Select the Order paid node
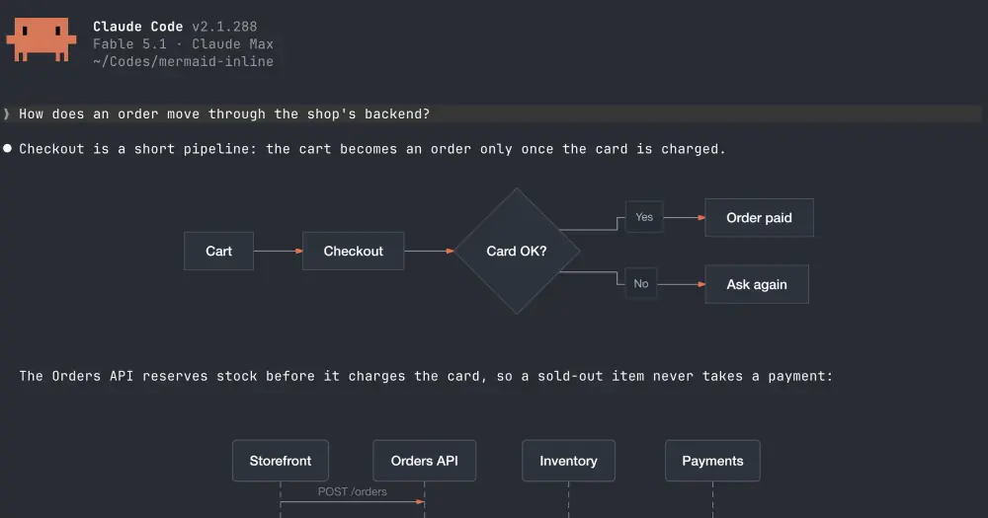The height and width of the screenshot is (518, 988). click(759, 218)
